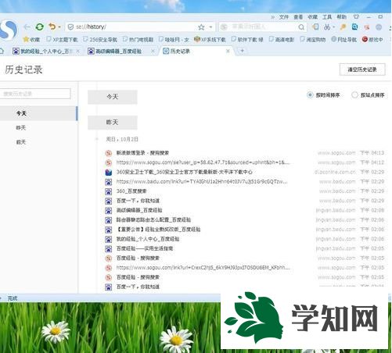Open the dropdown beside the scissors icon

click(x=334, y=27)
